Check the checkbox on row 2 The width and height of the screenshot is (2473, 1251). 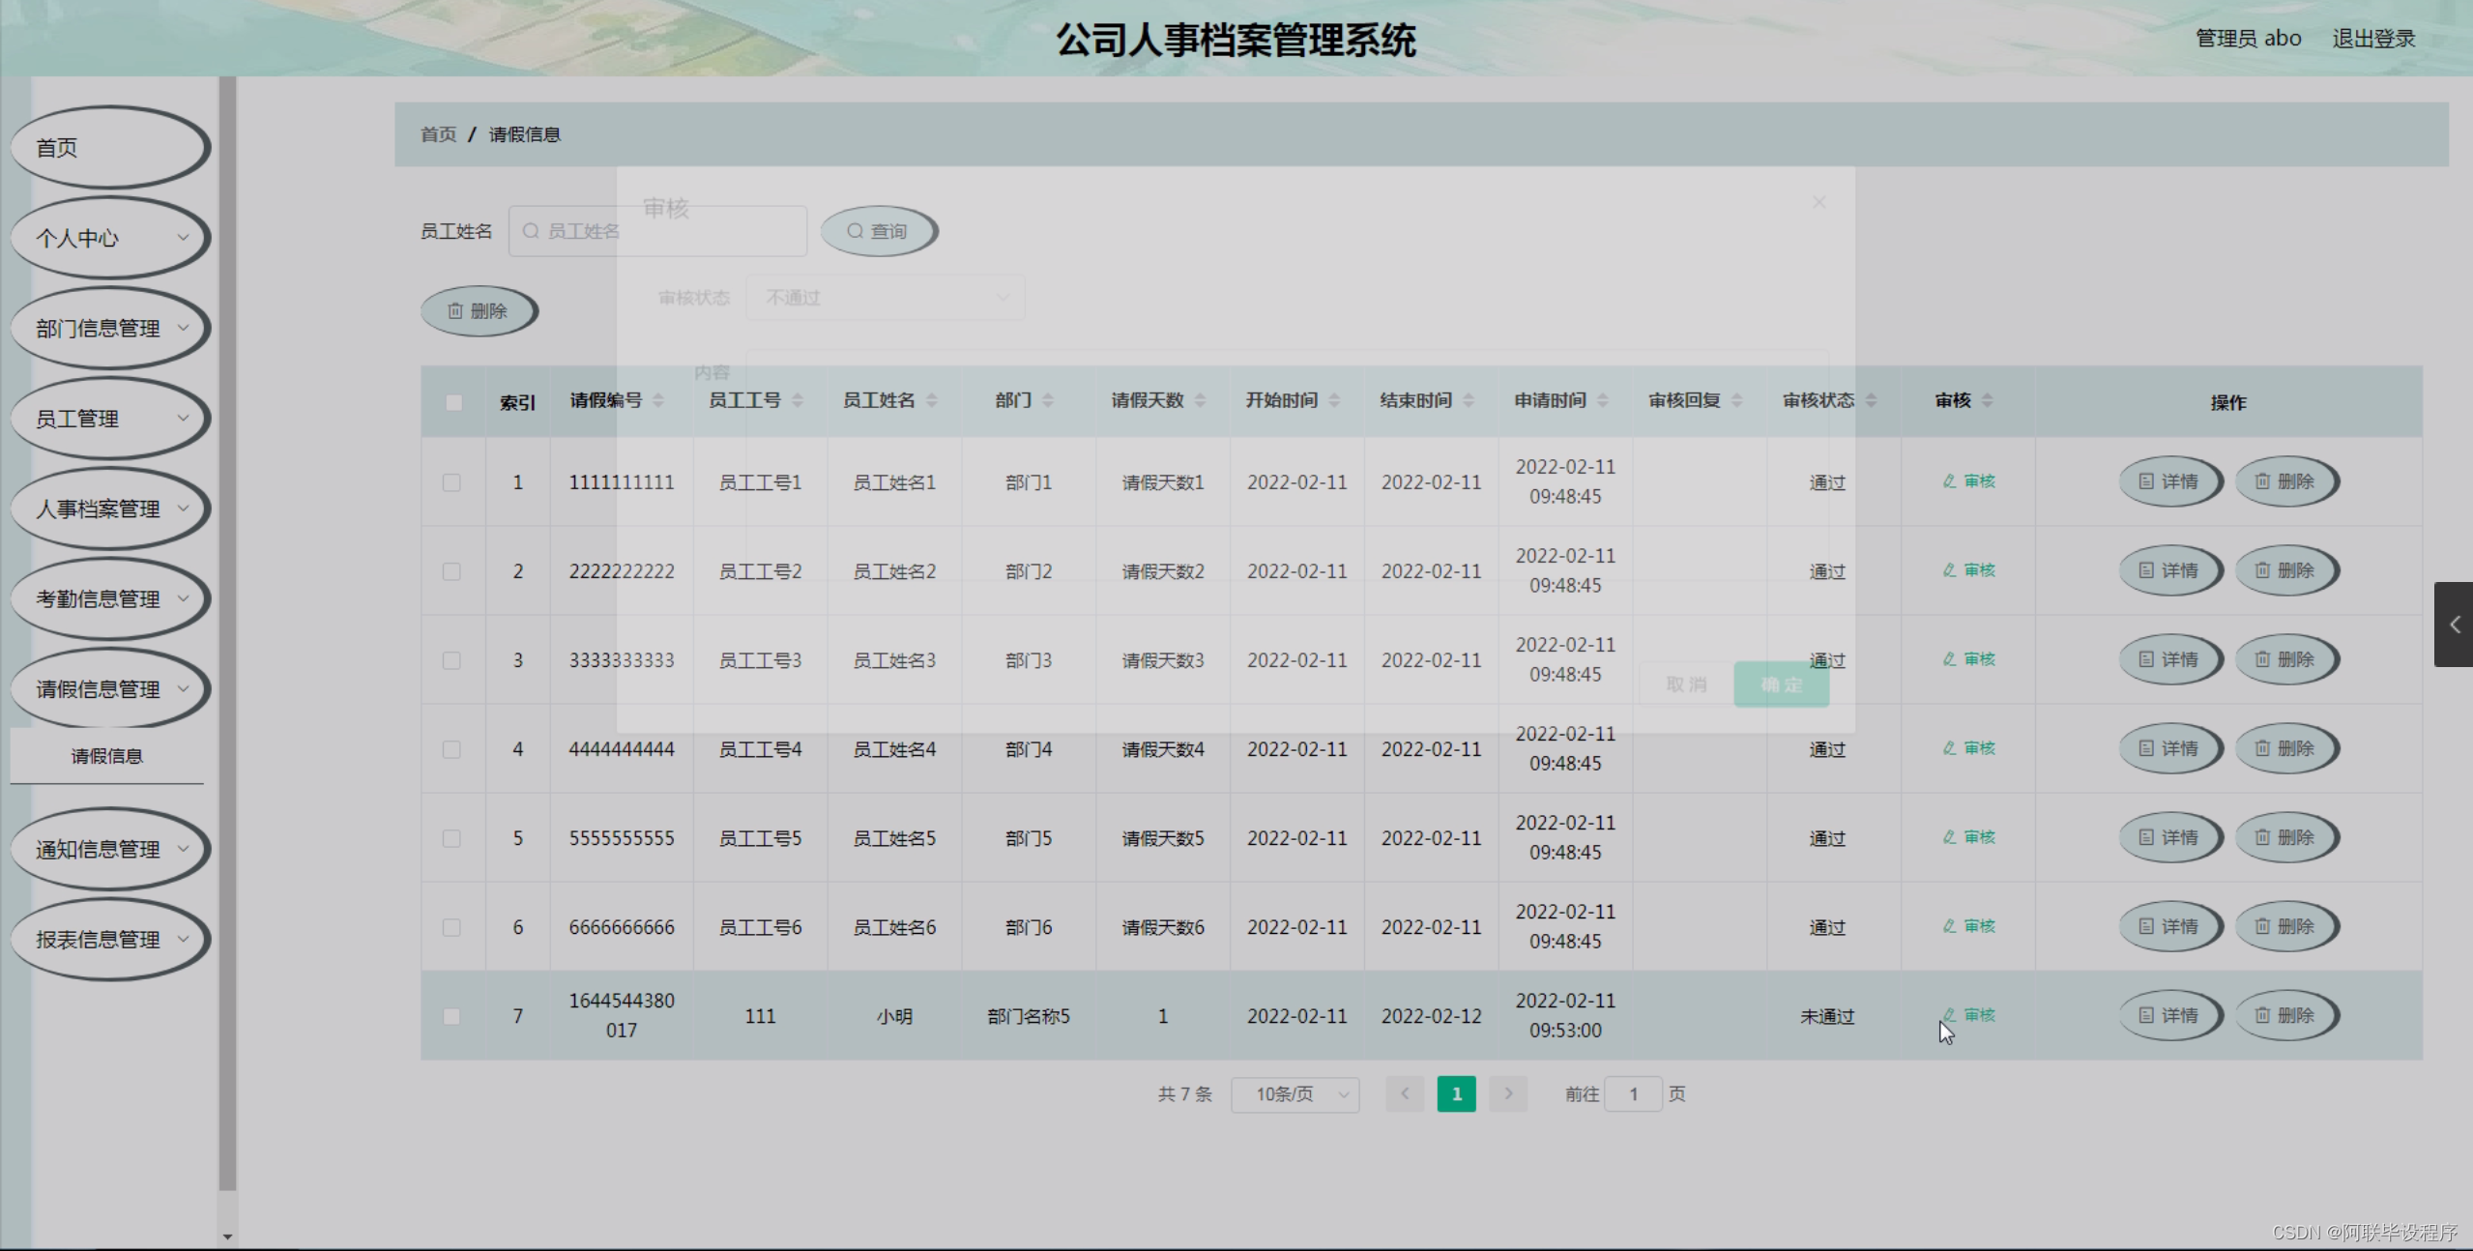(x=452, y=571)
